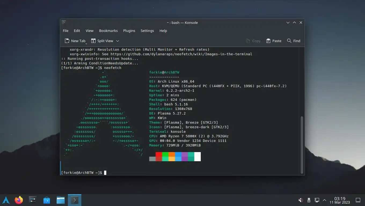This screenshot has width=365, height=206.
Task: Open Dolphin file manager from taskbar
Action: click(x=61, y=200)
